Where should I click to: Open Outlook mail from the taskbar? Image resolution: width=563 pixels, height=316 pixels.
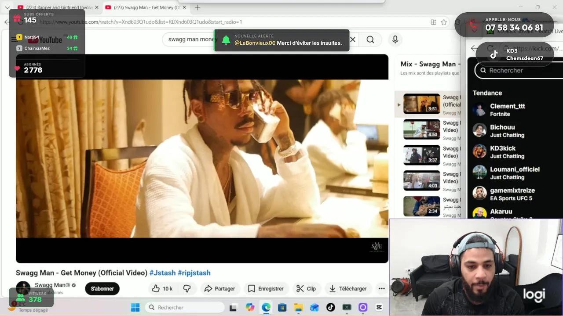(314, 307)
